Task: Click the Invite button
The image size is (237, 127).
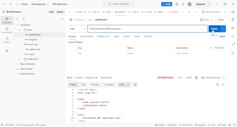Action: [x=166, y=4]
